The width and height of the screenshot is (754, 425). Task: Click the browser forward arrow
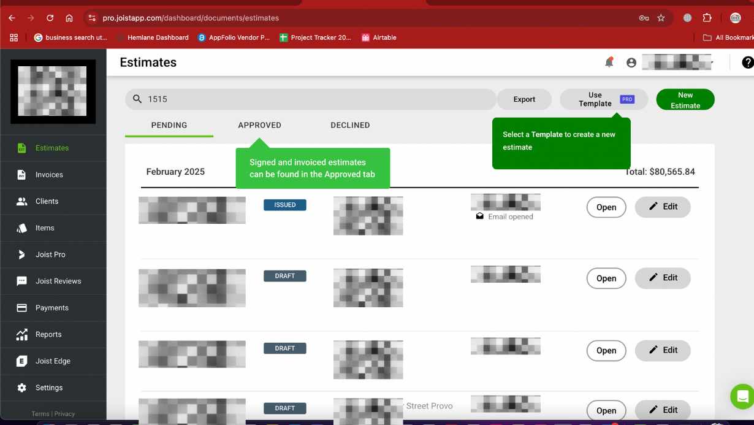tap(31, 18)
